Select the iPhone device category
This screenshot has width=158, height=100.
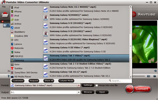click(x=27, y=12)
